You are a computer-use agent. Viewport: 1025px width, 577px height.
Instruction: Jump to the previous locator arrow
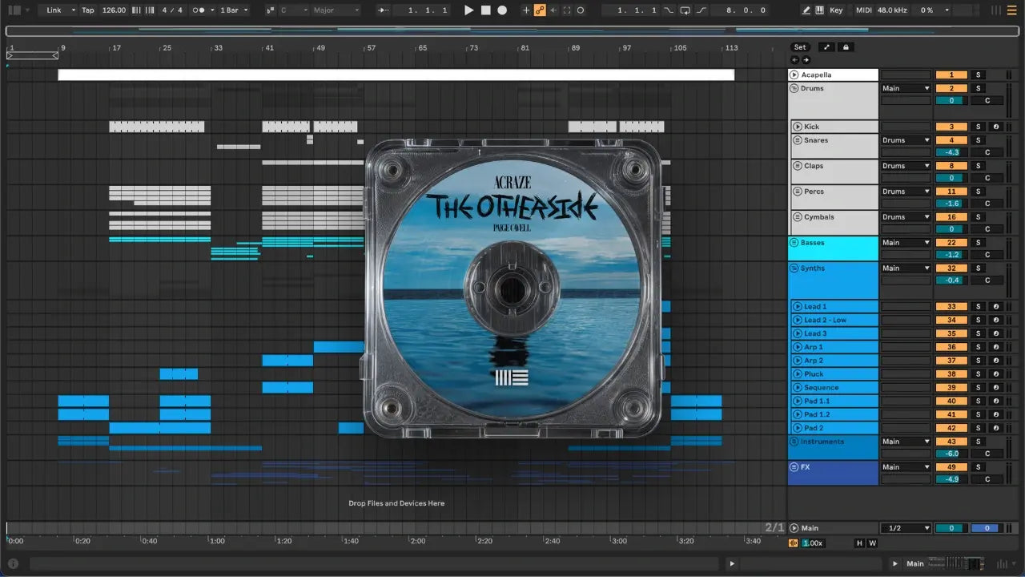tap(795, 60)
